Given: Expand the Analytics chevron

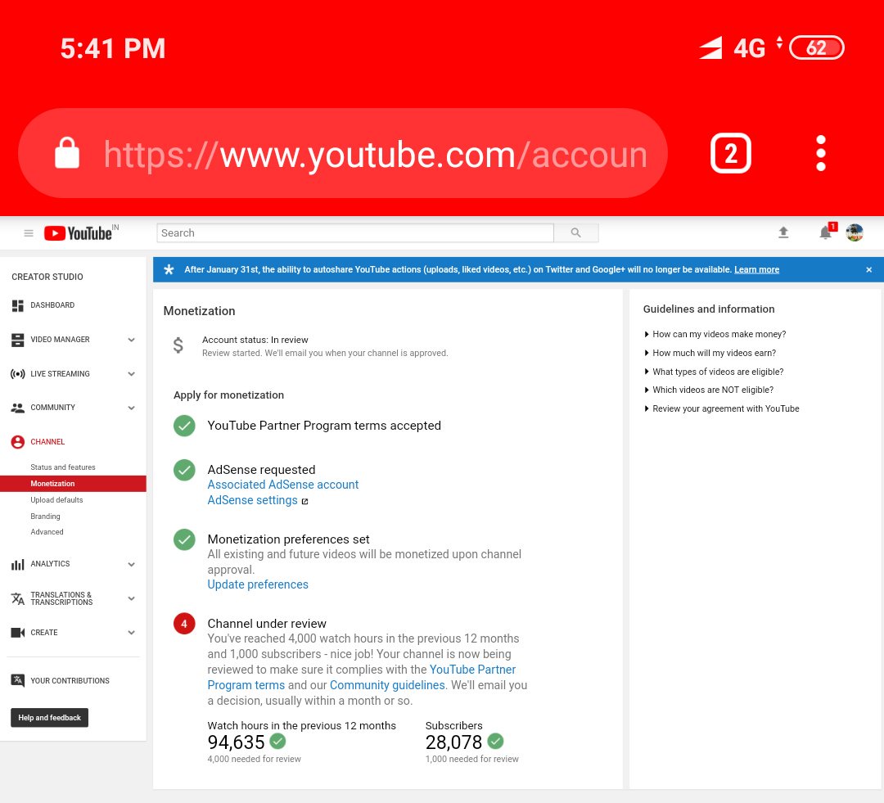Looking at the screenshot, I should click(x=131, y=564).
